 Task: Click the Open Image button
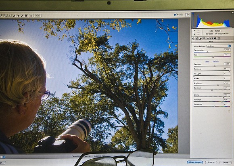point(195,162)
